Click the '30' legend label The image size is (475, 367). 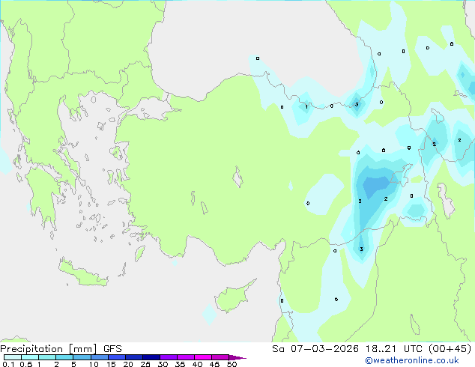163,364
